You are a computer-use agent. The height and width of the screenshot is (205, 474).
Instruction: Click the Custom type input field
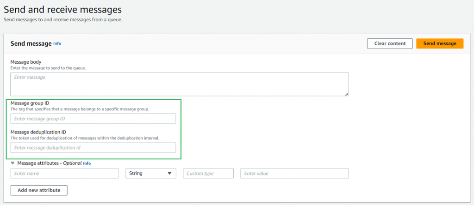208,174
